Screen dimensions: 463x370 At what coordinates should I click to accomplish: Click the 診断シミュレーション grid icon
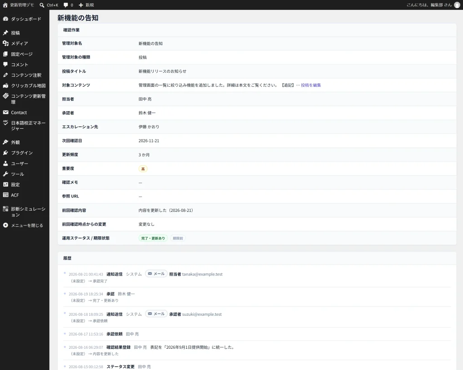click(5, 209)
